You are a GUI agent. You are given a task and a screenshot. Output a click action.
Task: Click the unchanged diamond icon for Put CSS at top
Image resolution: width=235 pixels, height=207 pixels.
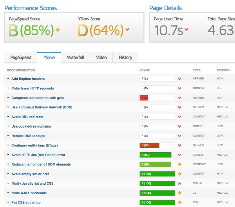tap(179, 203)
